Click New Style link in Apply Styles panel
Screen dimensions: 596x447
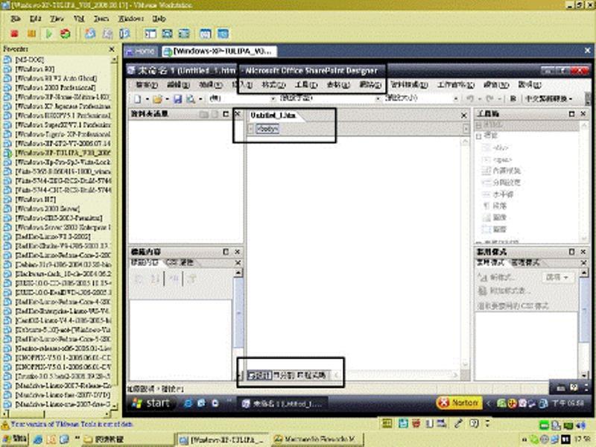point(497,277)
